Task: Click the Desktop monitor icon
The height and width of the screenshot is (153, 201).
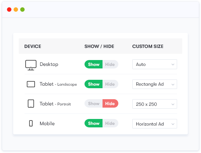Action: [31, 65]
